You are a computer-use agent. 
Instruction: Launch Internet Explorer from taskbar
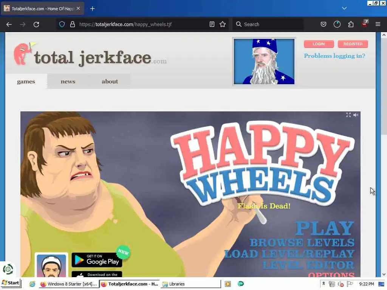[33, 284]
